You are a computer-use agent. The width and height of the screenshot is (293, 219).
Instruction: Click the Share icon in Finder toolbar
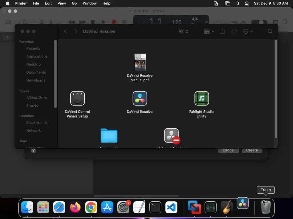pyautogui.click(x=223, y=31)
